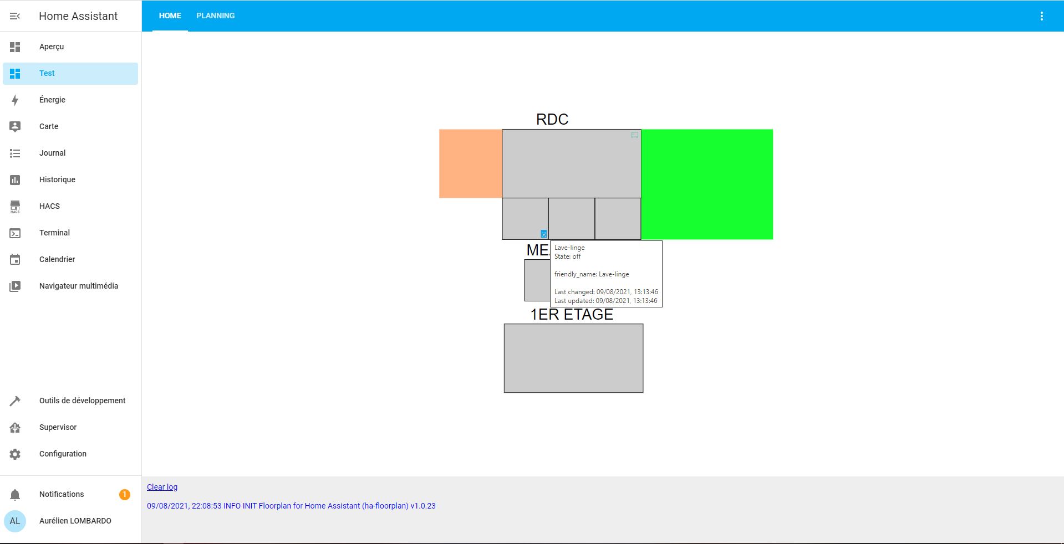The width and height of the screenshot is (1064, 544).
Task: Select the HOME tab
Action: 170,16
